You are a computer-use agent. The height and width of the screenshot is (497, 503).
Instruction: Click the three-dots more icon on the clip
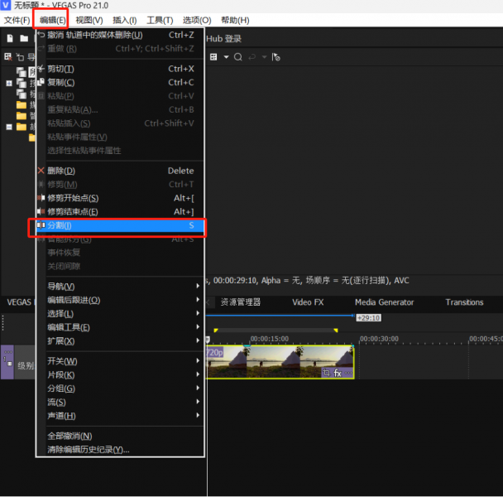pos(348,373)
